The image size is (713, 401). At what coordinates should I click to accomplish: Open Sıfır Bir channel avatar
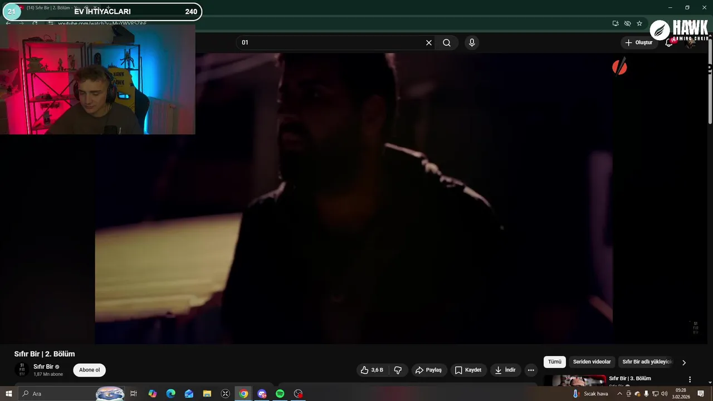pyautogui.click(x=22, y=370)
